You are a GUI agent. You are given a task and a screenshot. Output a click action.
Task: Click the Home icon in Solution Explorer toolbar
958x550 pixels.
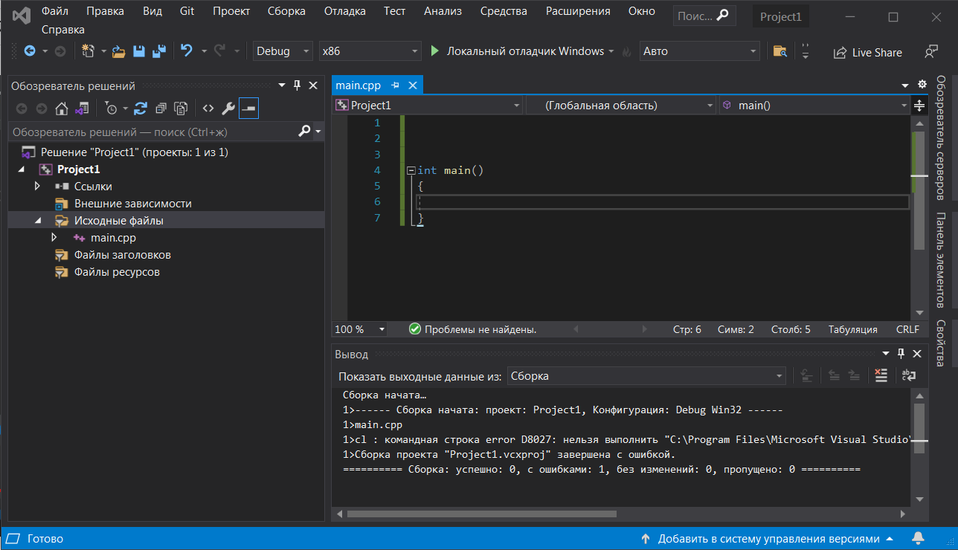tap(62, 109)
